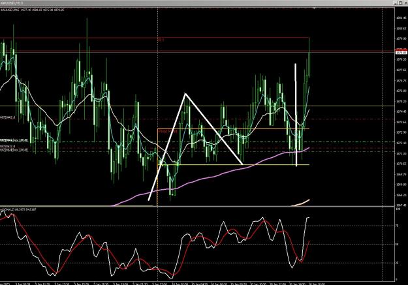Click the XAUUSD M15 OHLC info line
The width and height of the screenshot is (408, 285).
[x=33, y=10]
